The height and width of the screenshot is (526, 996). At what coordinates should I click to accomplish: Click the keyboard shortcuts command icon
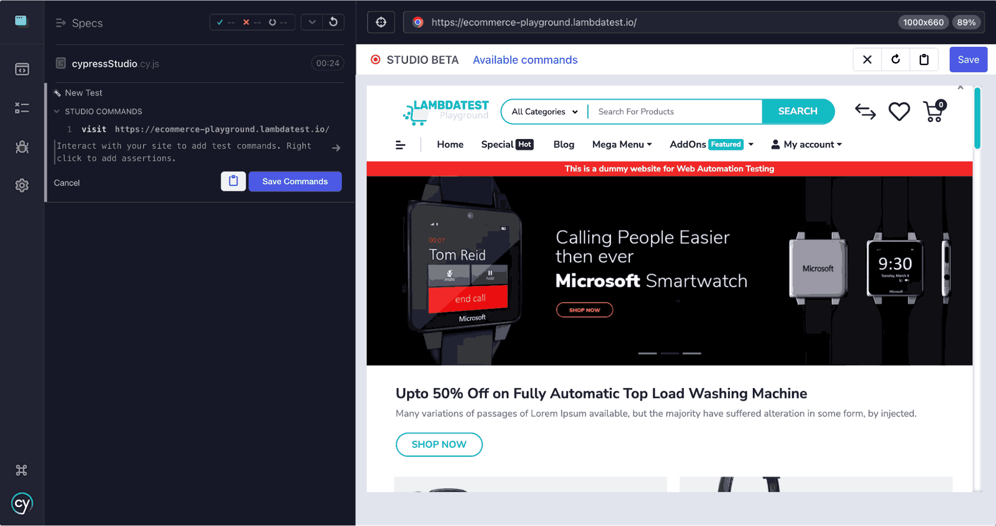21,470
